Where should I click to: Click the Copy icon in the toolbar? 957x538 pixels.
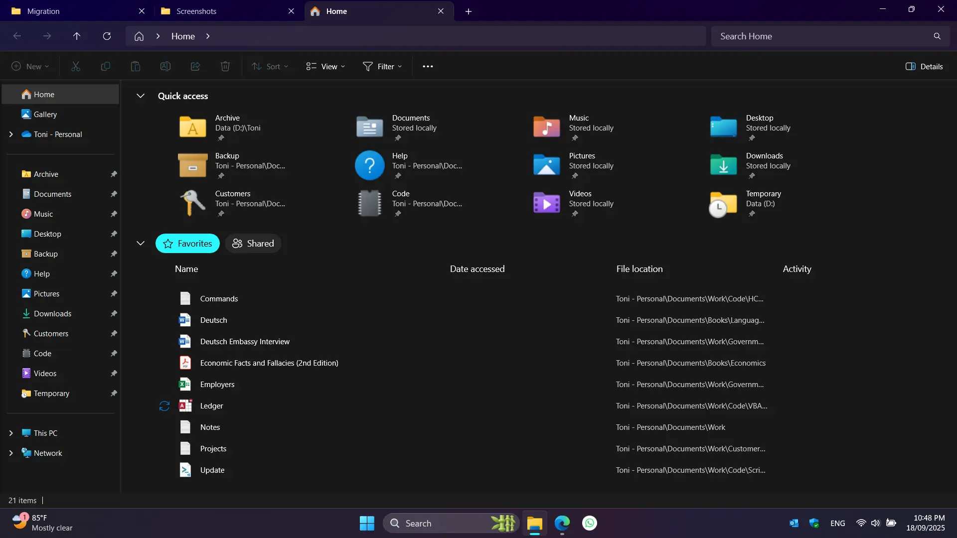[x=105, y=66]
